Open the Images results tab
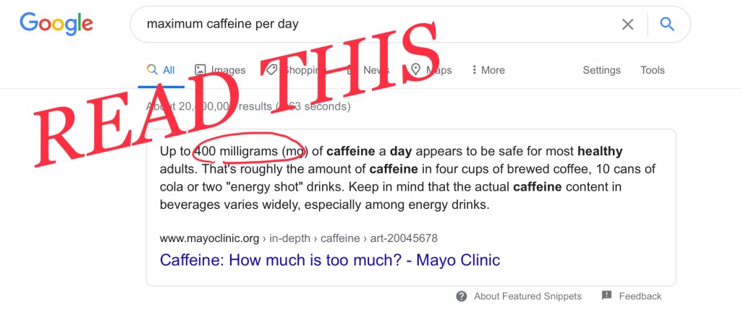This screenshot has height=310, width=741. click(221, 70)
